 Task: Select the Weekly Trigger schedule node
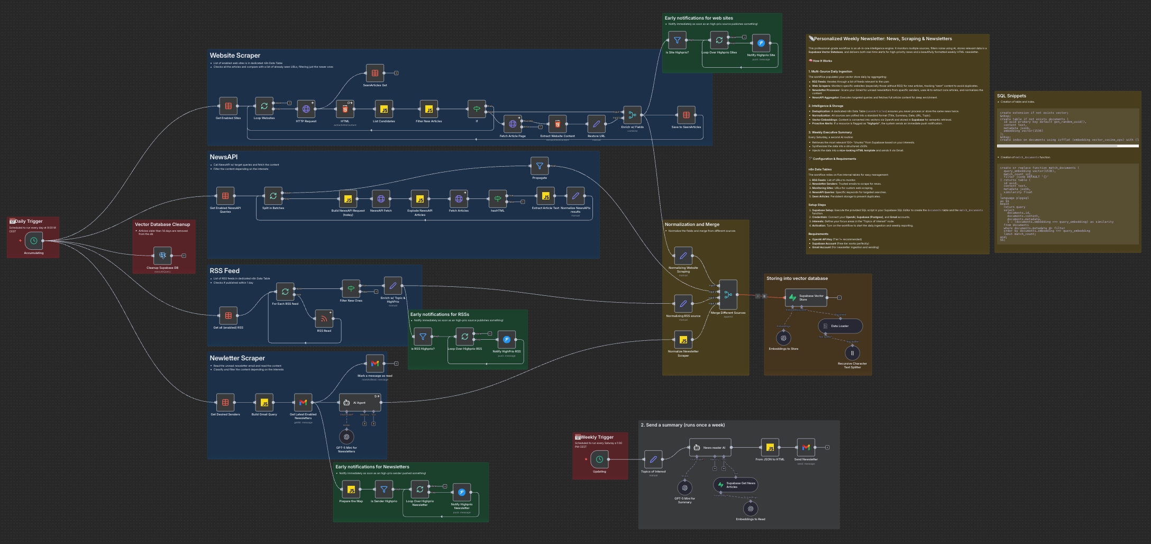point(599,459)
